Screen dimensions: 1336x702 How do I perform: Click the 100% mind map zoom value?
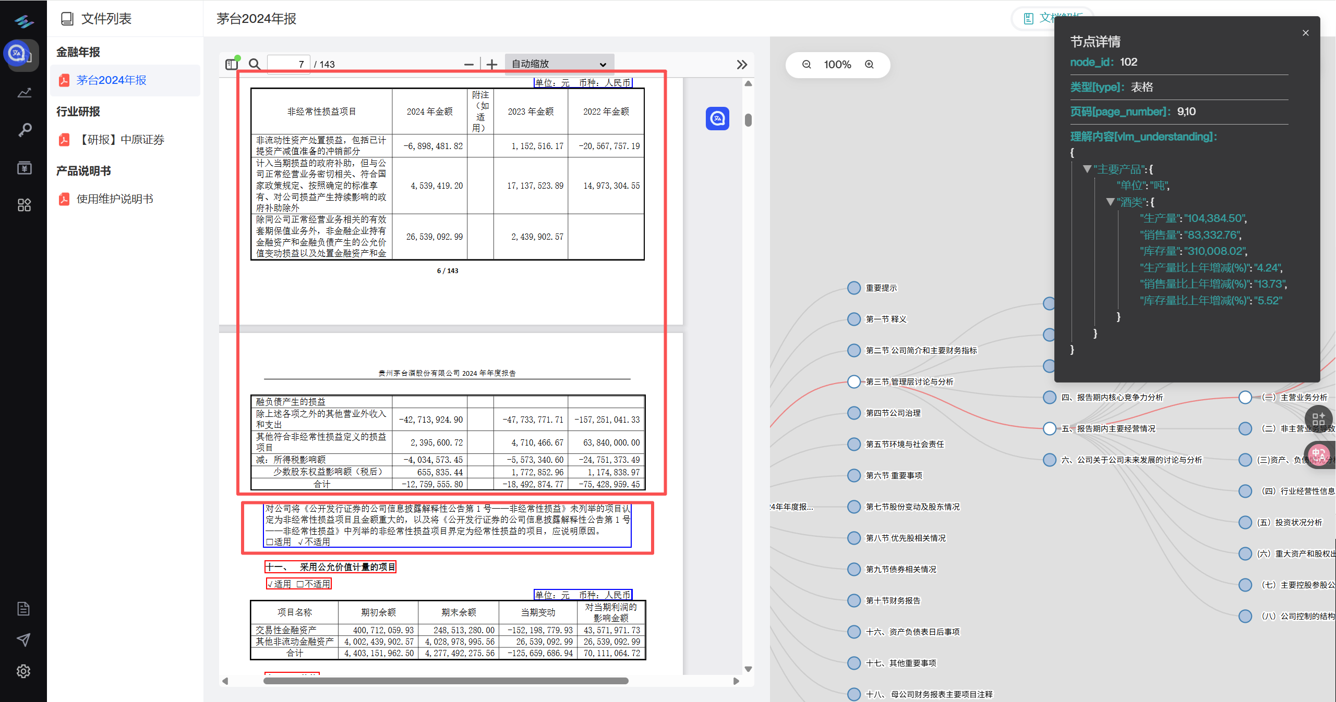point(837,65)
